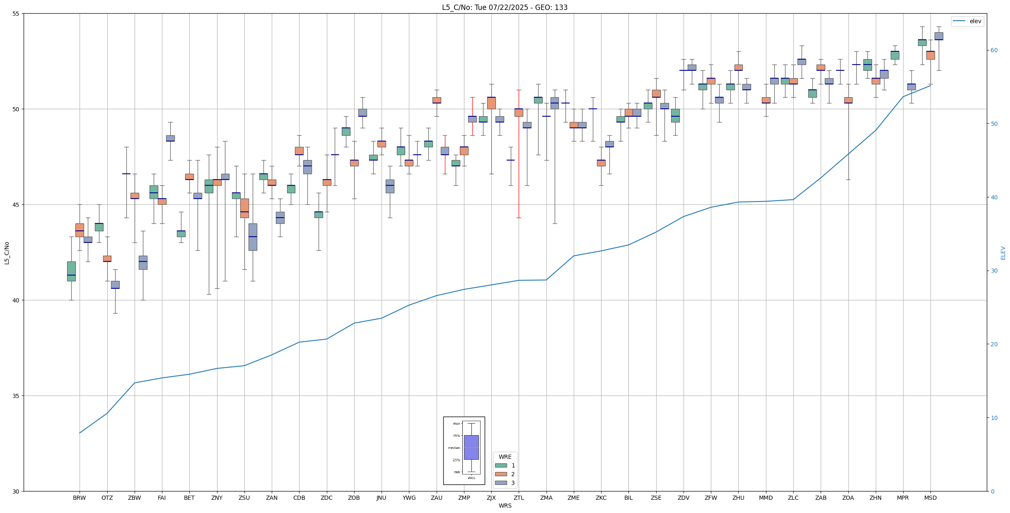Click the 60 tick on right axis

[994, 50]
